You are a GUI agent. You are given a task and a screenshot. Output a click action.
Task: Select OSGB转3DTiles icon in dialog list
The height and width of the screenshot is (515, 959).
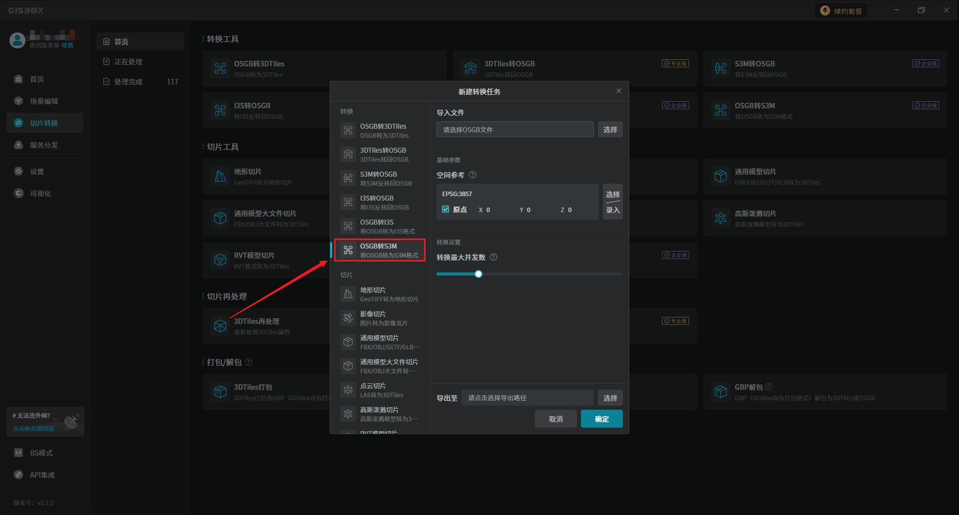click(x=348, y=130)
